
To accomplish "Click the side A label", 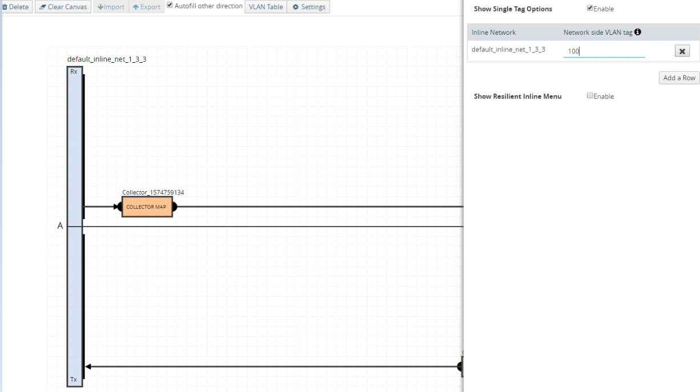I will 59,227.
